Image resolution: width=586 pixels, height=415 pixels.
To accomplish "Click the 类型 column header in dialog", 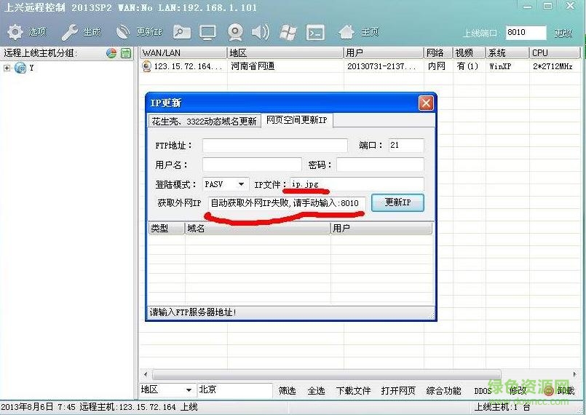I will coord(167,228).
